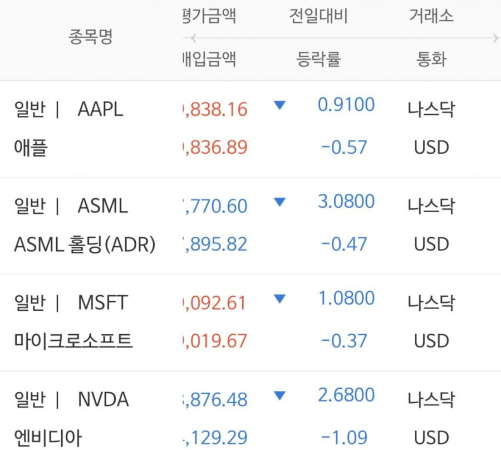Select the 등락률 column header
This screenshot has width=501, height=450.
click(318, 59)
